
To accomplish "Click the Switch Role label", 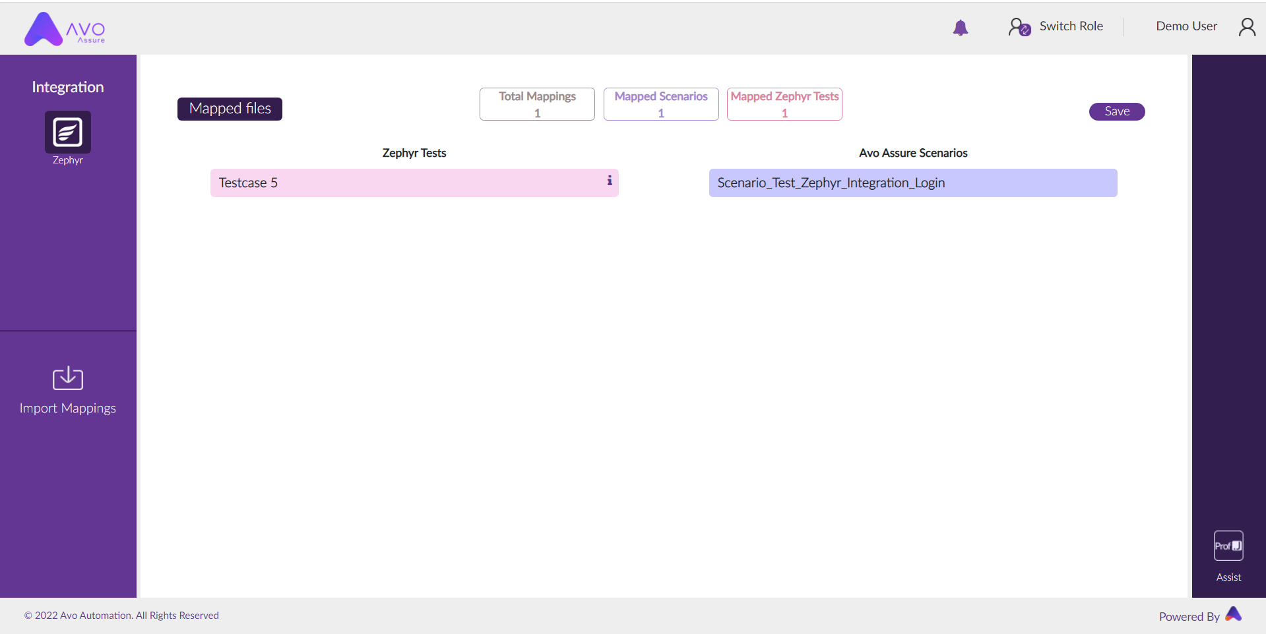I will pyautogui.click(x=1071, y=26).
